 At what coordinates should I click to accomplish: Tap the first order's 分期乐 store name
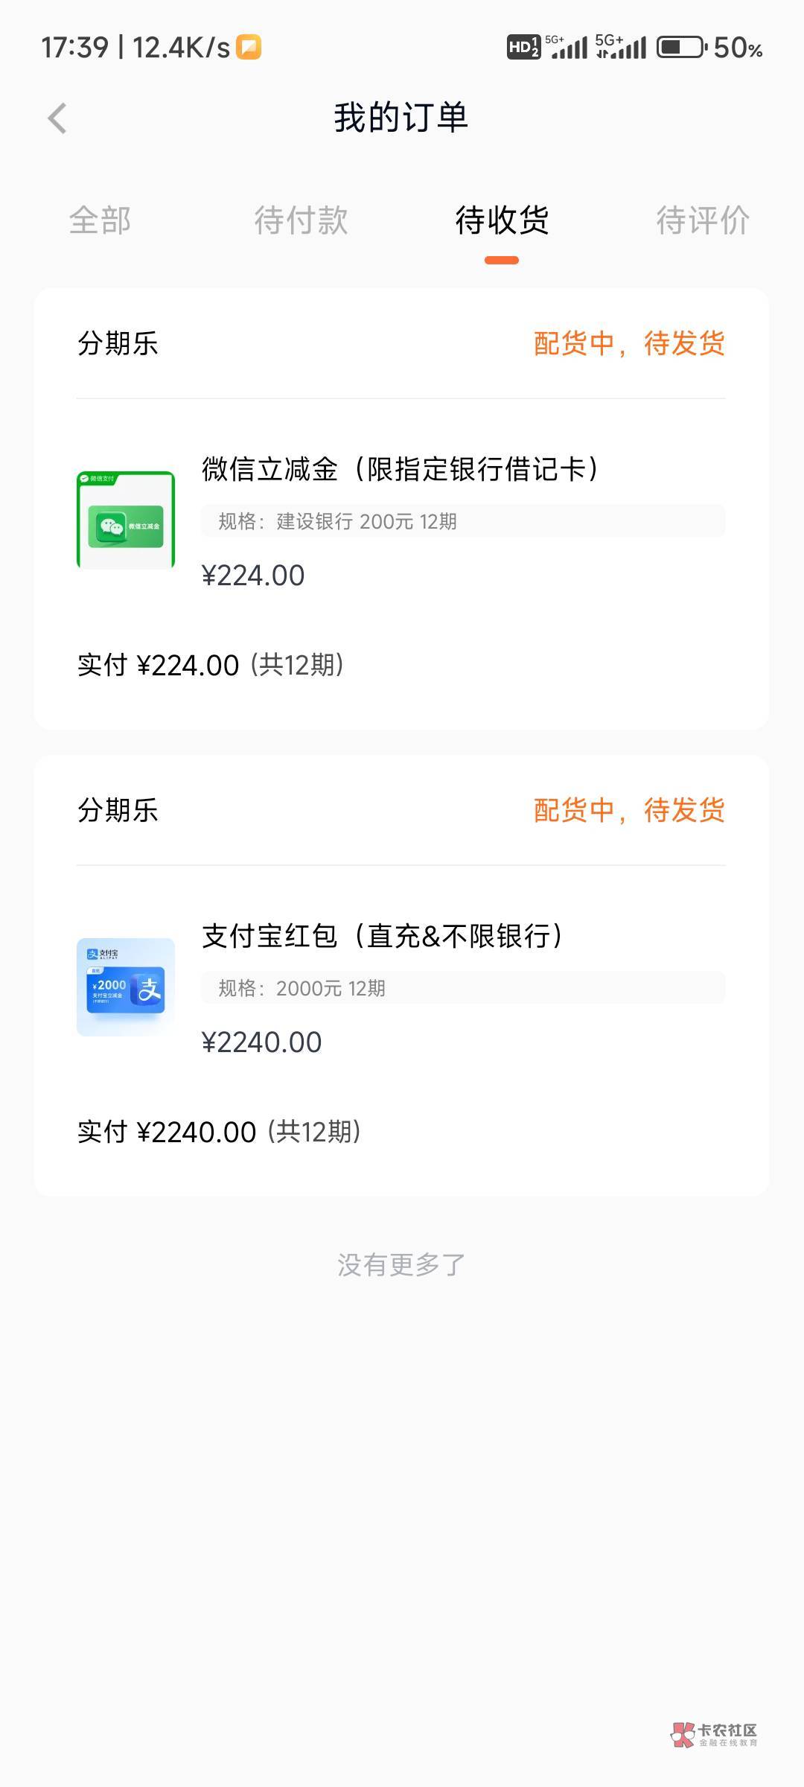click(x=118, y=344)
